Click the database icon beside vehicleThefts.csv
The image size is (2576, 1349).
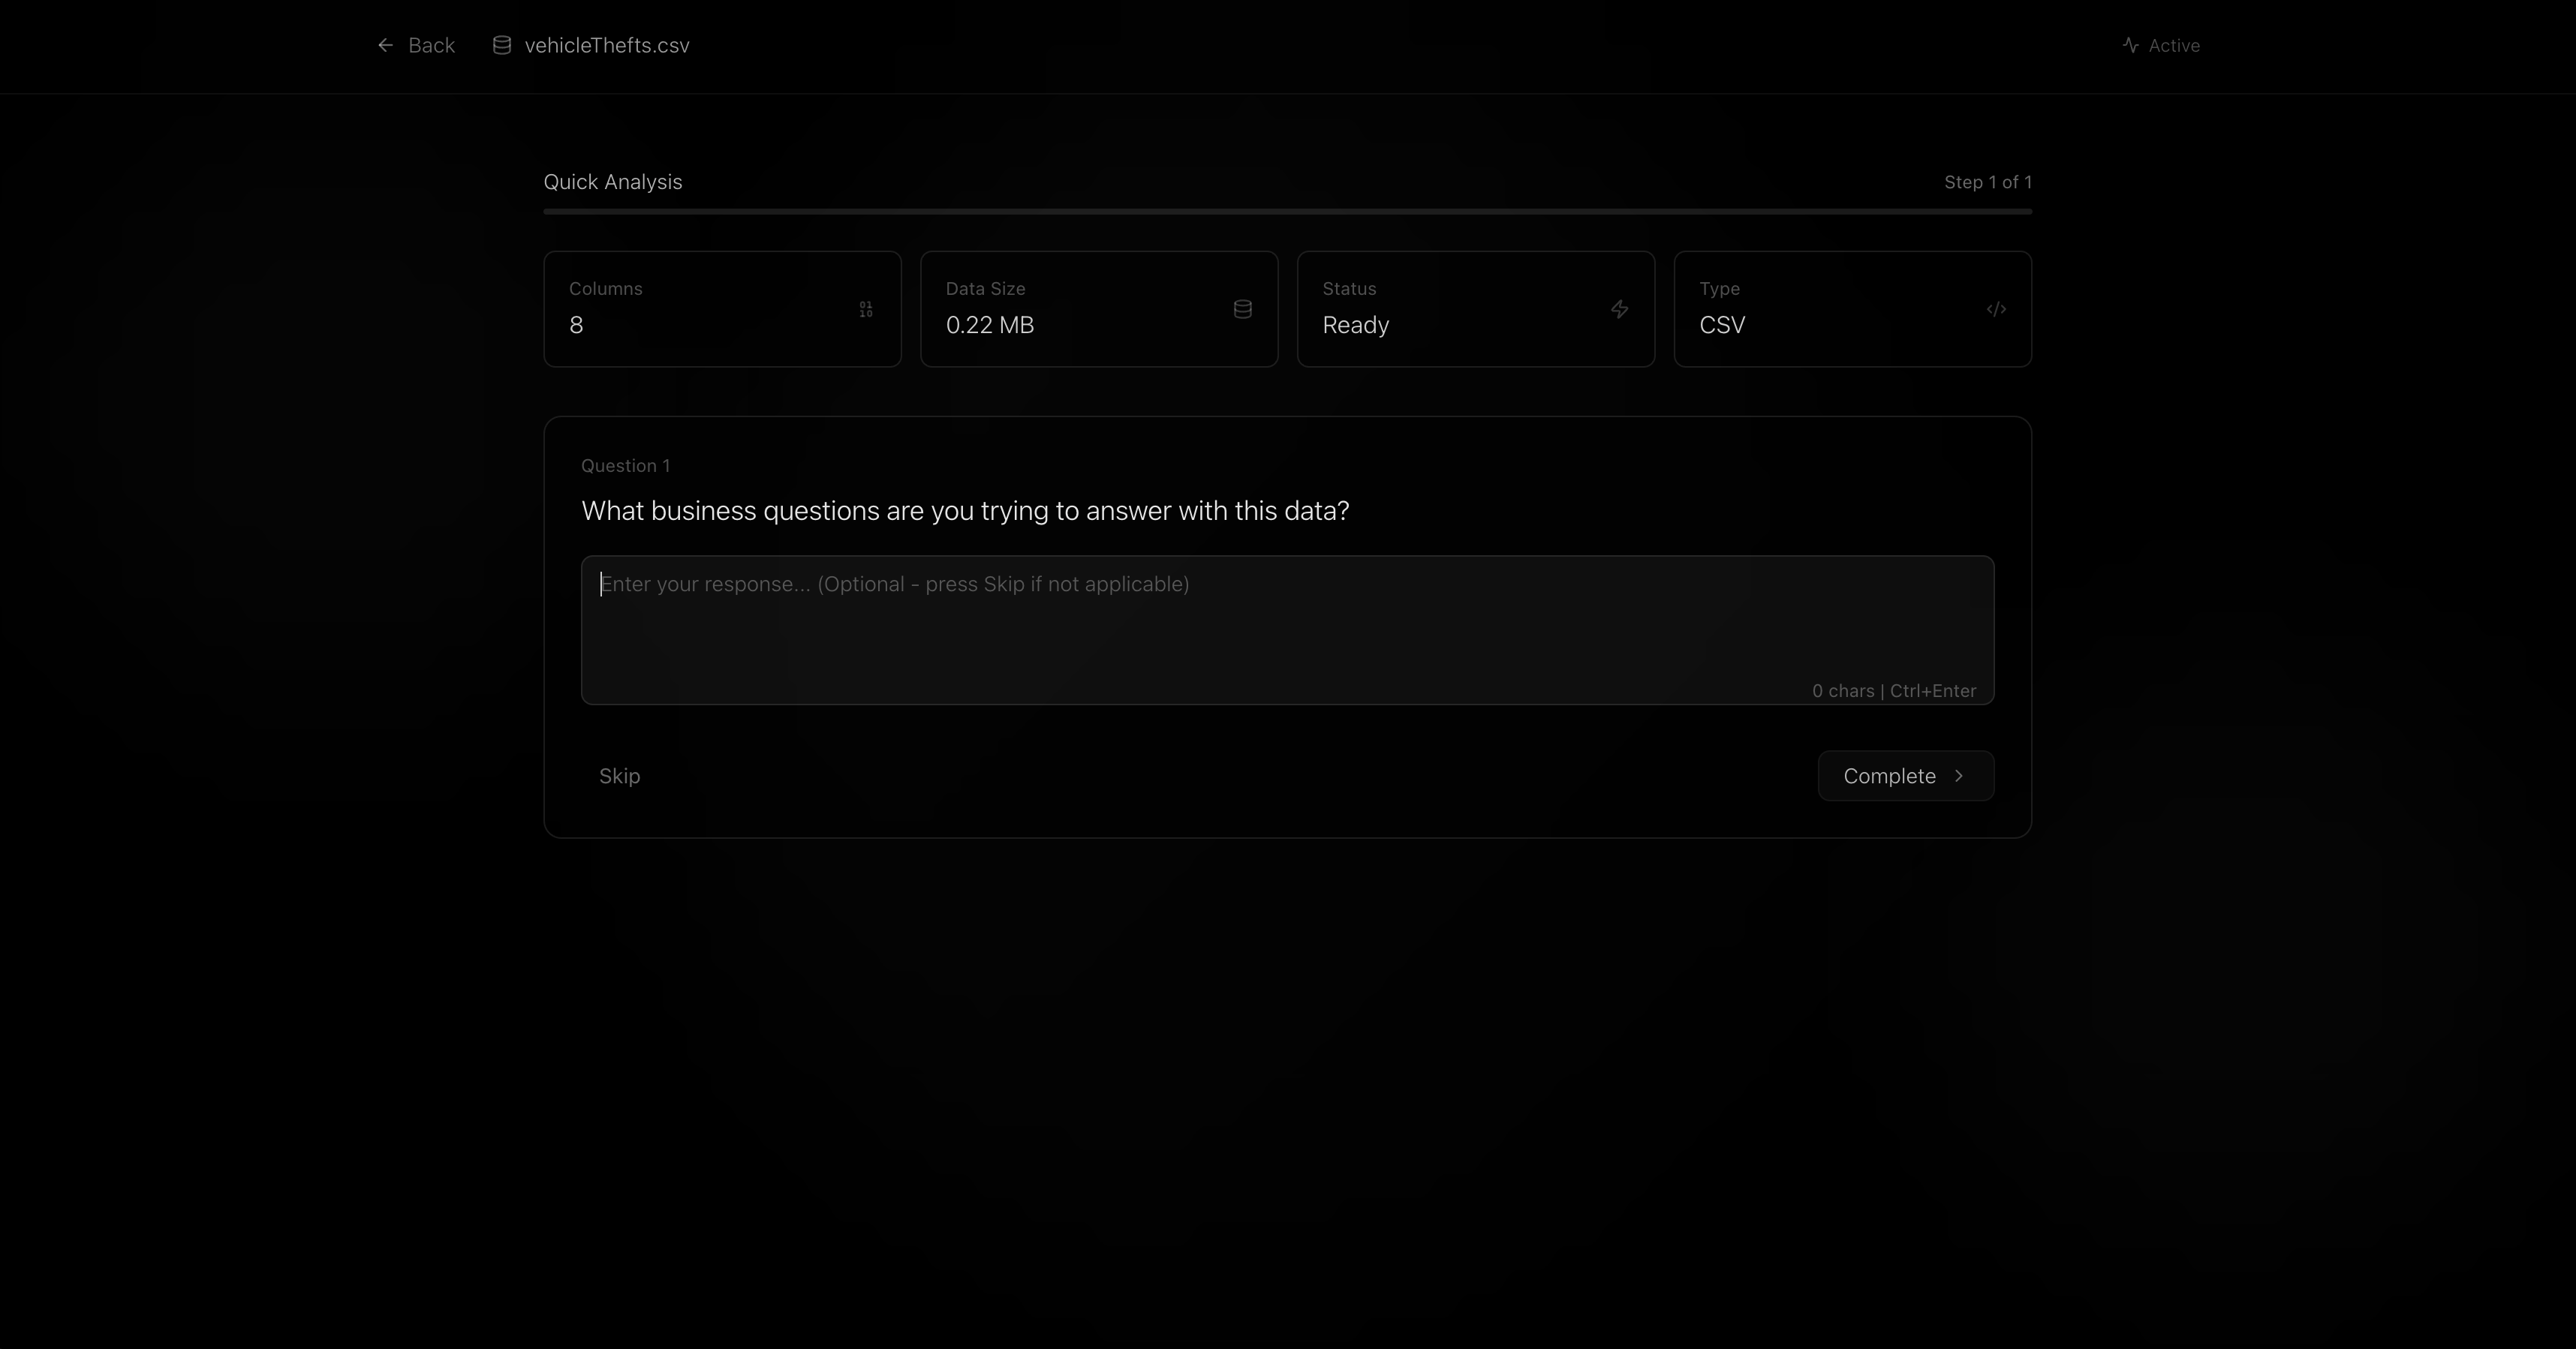click(x=502, y=45)
